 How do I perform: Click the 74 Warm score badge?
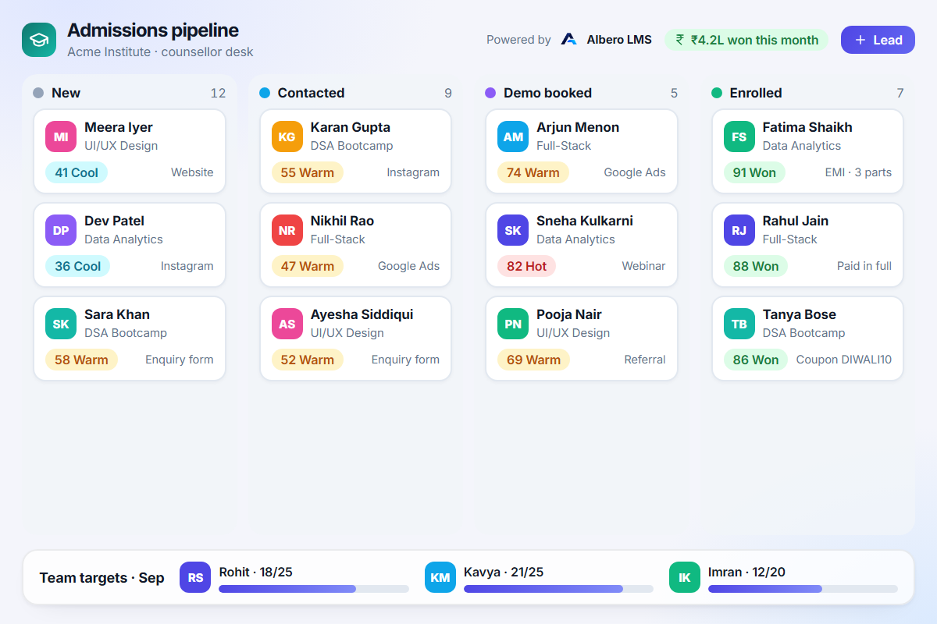pos(533,172)
